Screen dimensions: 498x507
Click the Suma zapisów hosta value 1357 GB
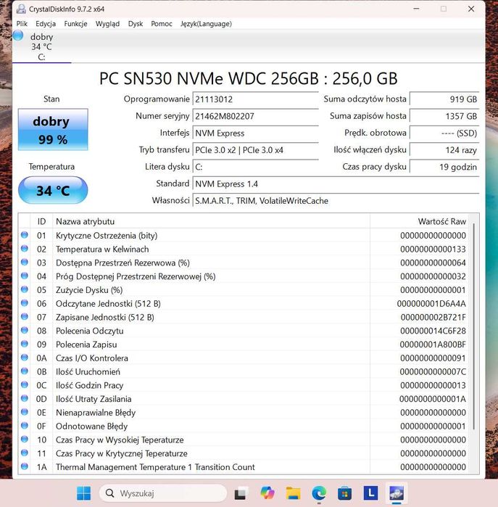point(444,116)
